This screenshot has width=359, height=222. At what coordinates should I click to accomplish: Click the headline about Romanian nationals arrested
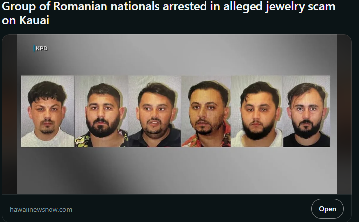(x=169, y=13)
